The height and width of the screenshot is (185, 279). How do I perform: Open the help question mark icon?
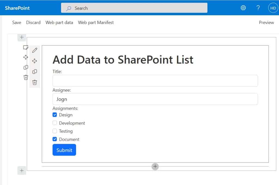pos(258,8)
